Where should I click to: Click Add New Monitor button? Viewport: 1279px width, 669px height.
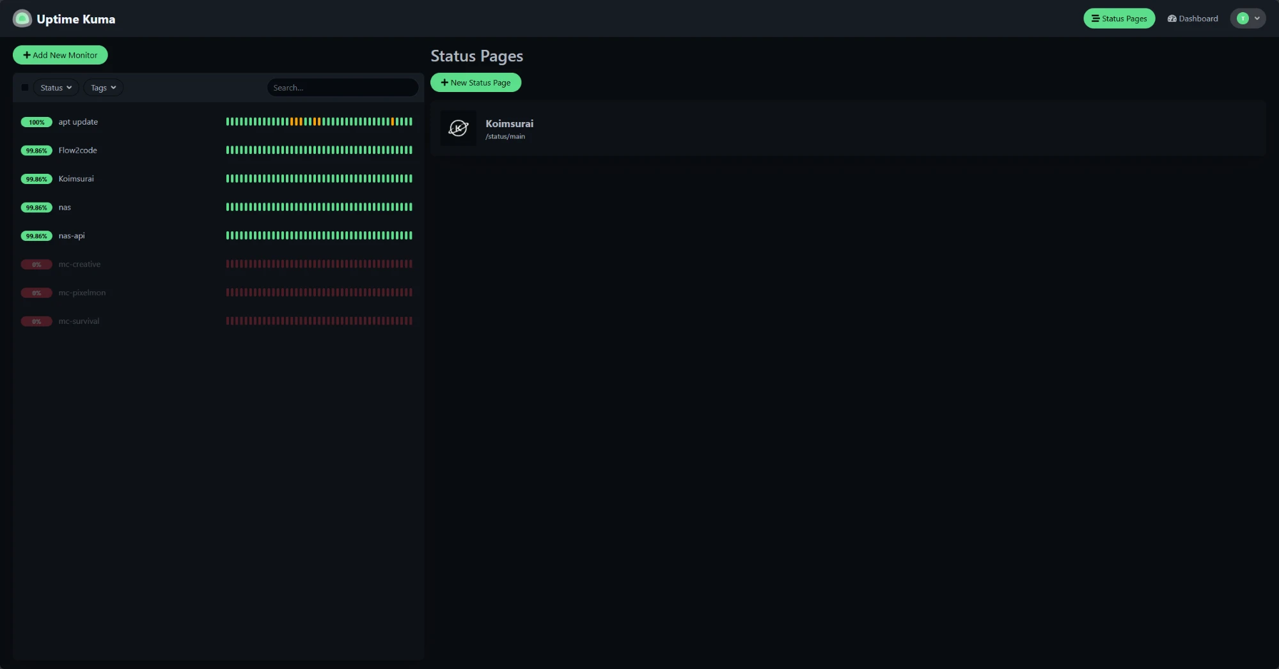[x=60, y=55]
